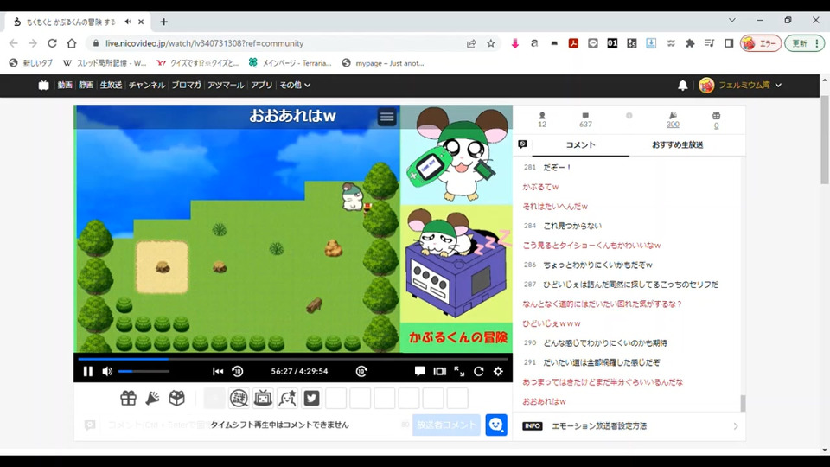Click the party popper icon below player
The width and height of the screenshot is (830, 467).
pos(152,398)
